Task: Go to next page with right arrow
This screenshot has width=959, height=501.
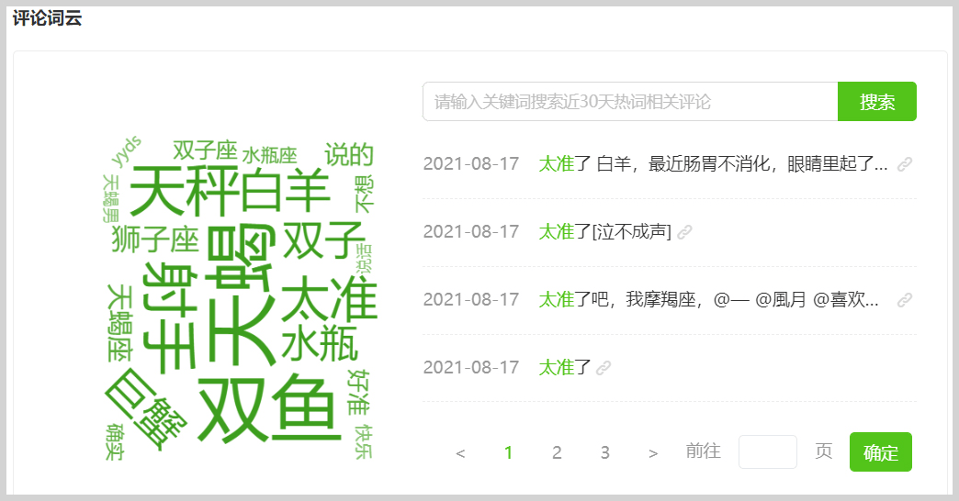Action: [x=653, y=452]
